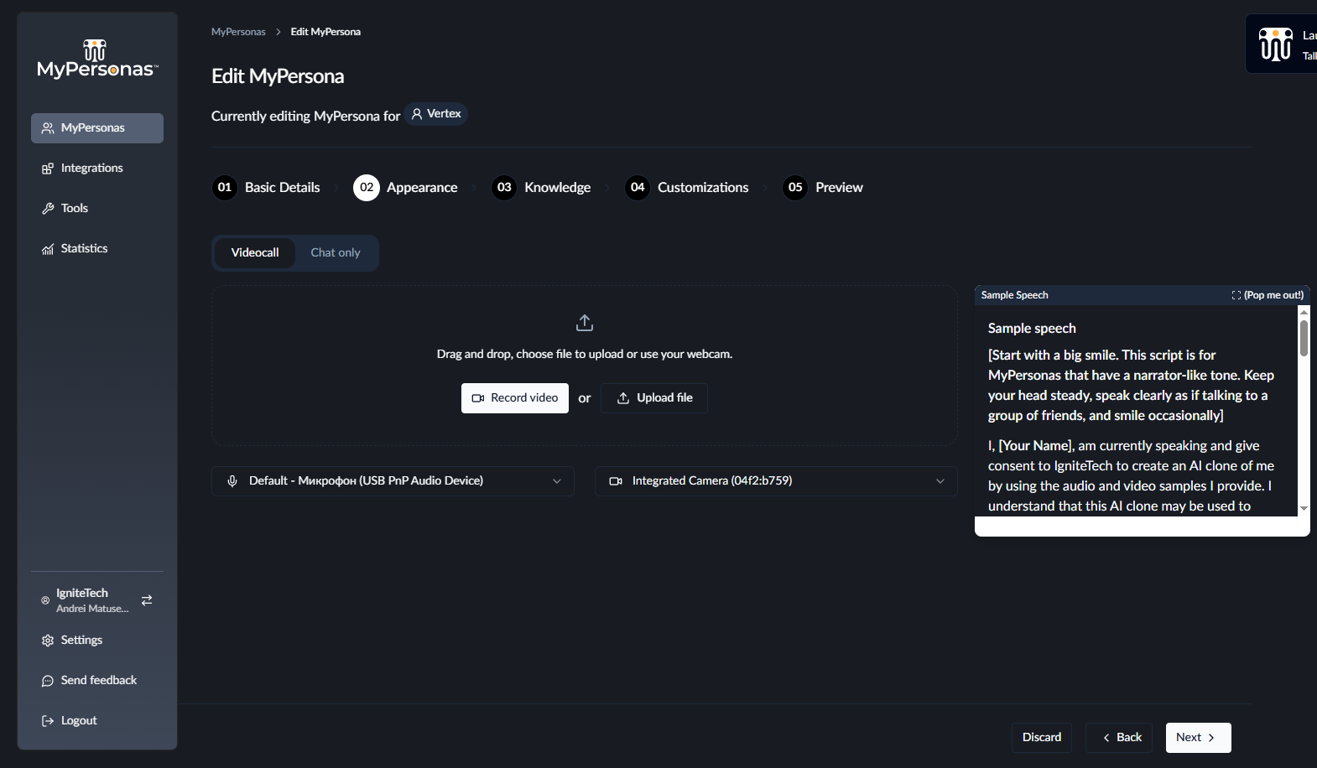Go to step 05 Preview
The image size is (1317, 768).
(823, 188)
